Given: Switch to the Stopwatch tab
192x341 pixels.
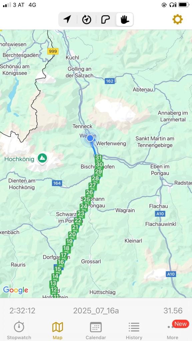Looking at the screenshot, I should [19, 330].
